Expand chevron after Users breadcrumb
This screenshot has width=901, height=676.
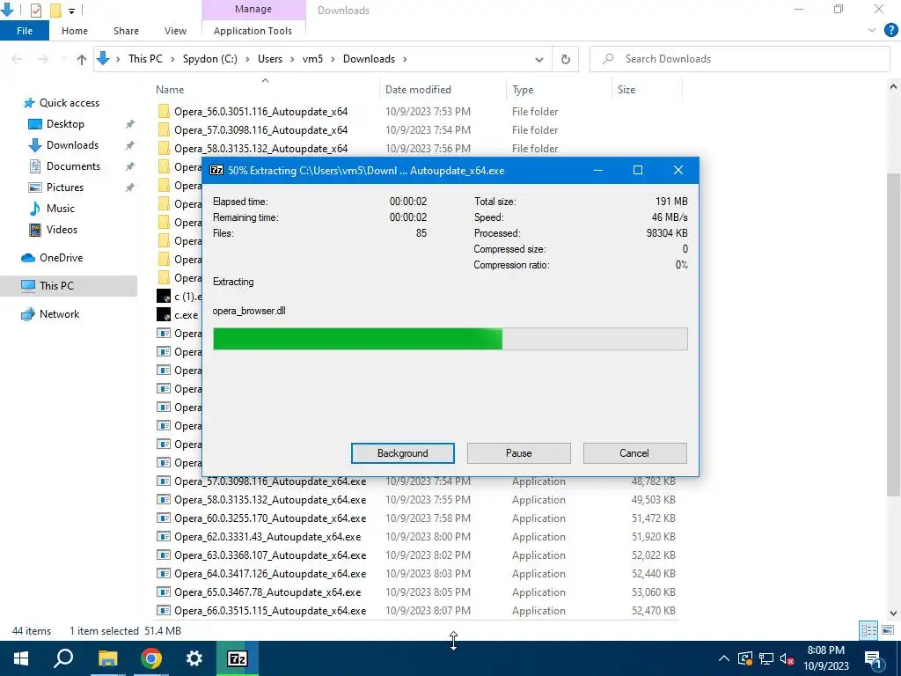point(292,59)
